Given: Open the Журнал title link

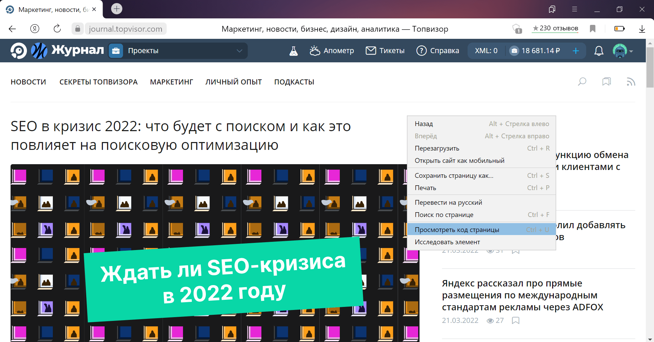Looking at the screenshot, I should (x=78, y=50).
